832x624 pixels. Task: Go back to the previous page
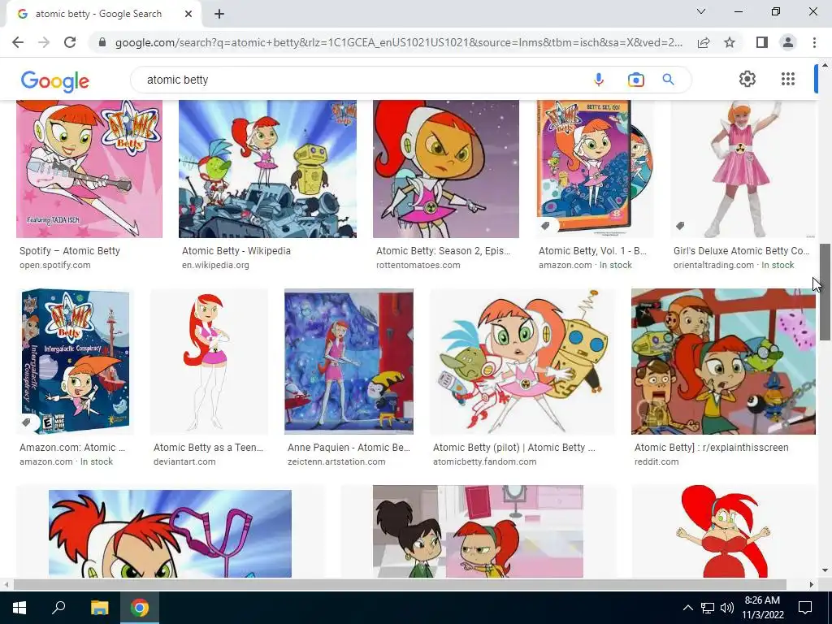(x=18, y=42)
